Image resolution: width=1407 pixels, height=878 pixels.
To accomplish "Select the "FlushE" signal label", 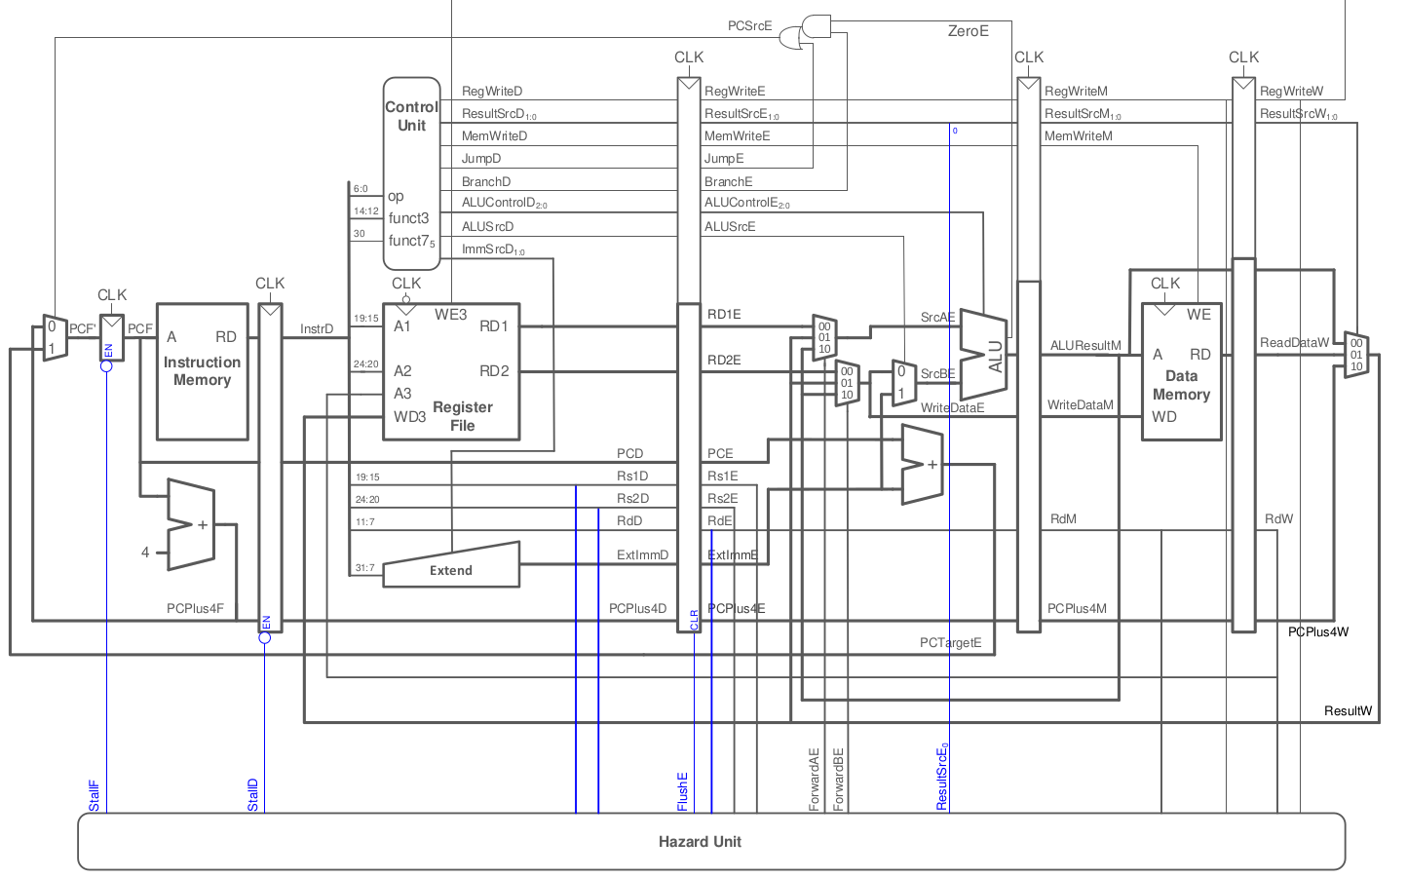I will point(683,791).
